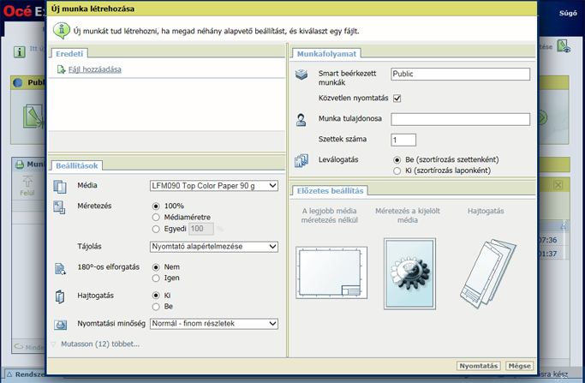Choose Igen for 180° rotation
Screen dimensions: 585x383
pyautogui.click(x=156, y=278)
